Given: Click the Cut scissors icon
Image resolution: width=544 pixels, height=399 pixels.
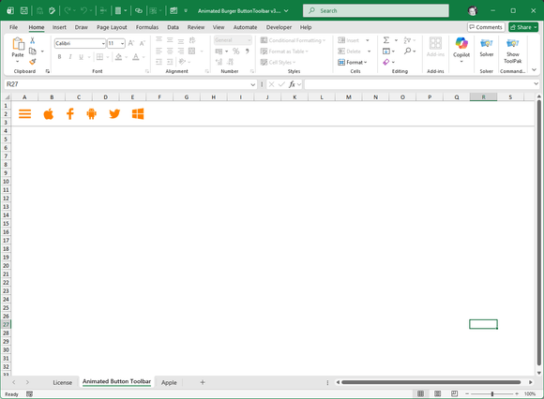Looking at the screenshot, I should point(32,40).
